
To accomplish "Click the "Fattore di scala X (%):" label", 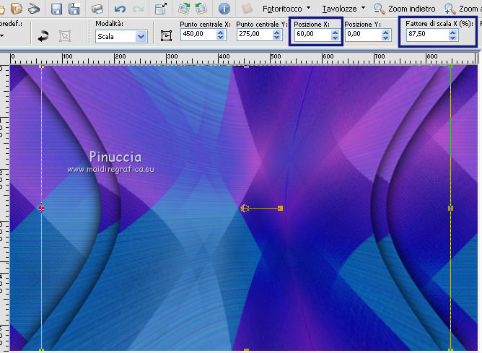I will (439, 23).
